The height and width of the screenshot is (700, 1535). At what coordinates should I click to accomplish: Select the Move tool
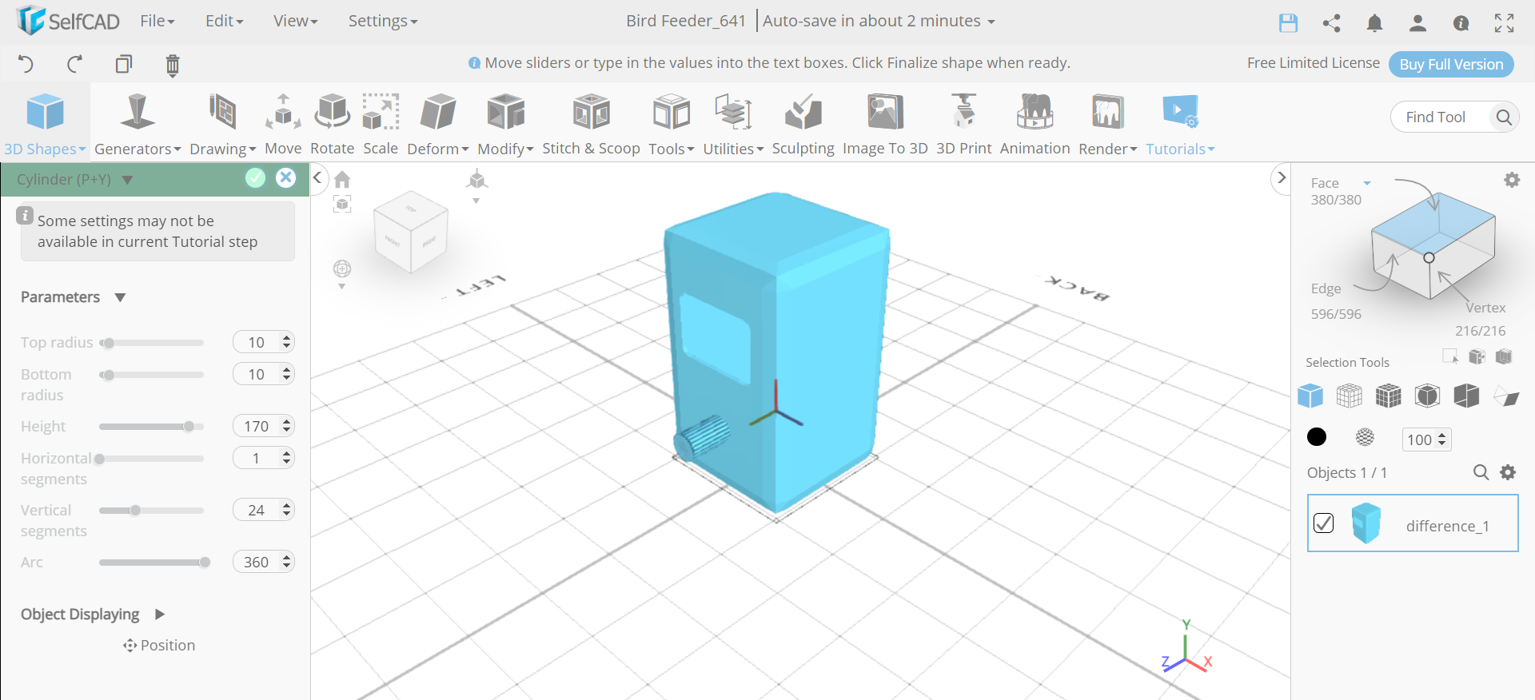tap(283, 124)
